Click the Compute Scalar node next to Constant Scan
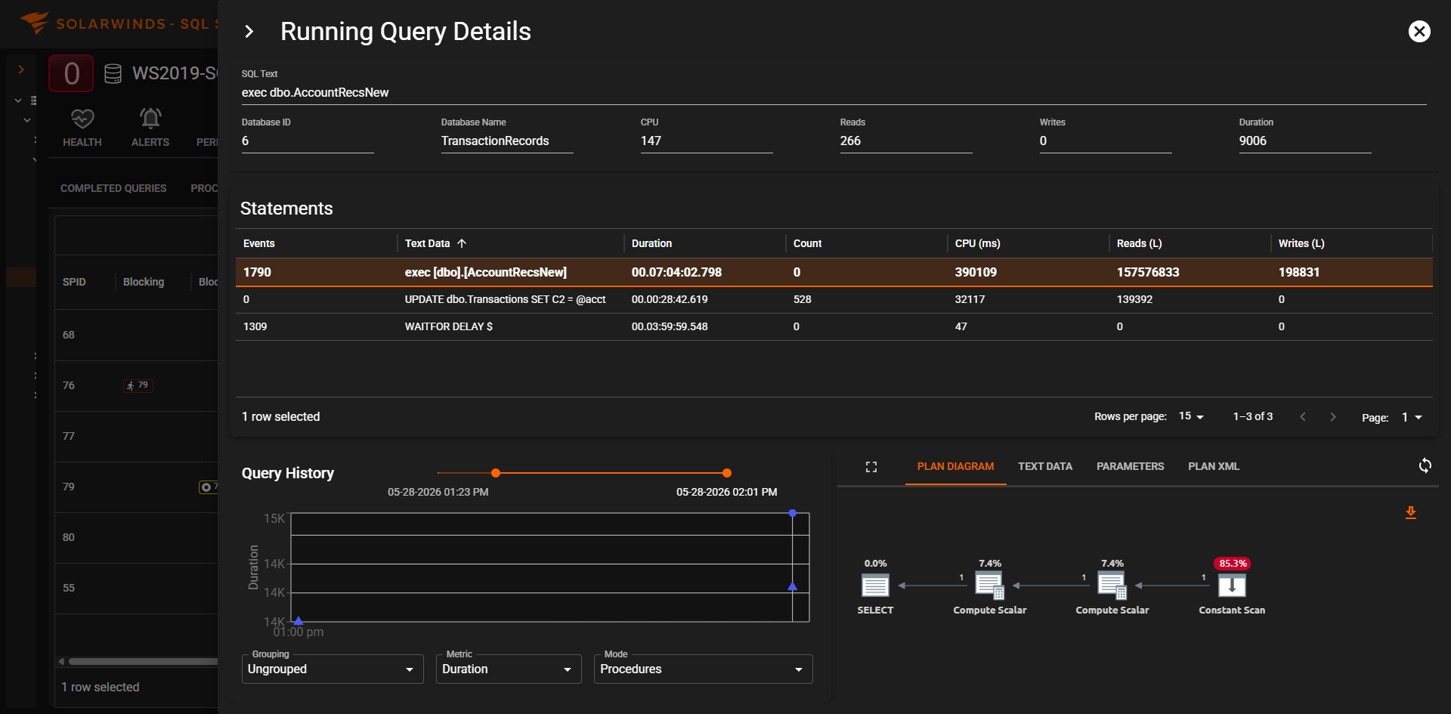1451x714 pixels. click(x=1112, y=586)
